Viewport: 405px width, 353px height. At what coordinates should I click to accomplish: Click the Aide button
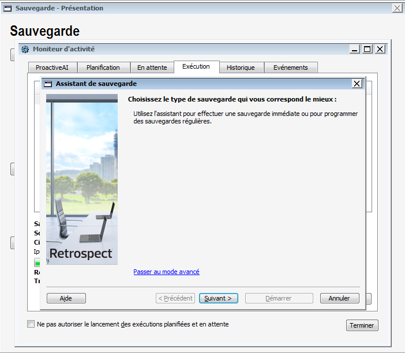66,298
